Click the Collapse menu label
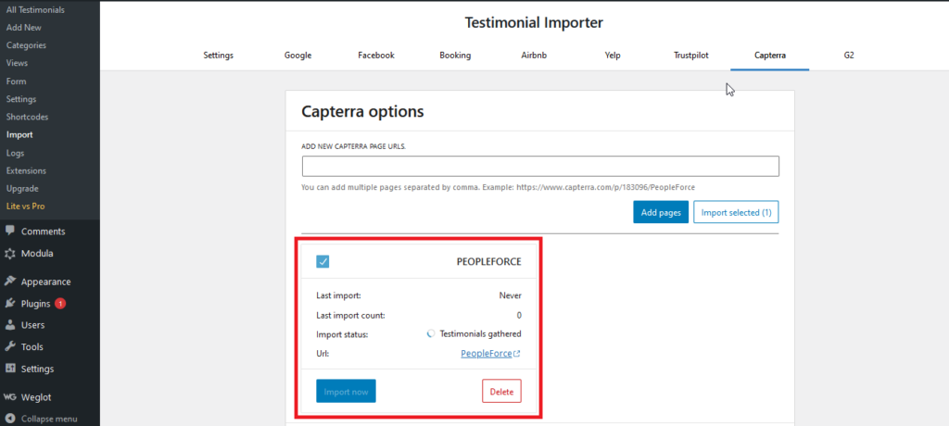The width and height of the screenshot is (949, 426). [49, 419]
